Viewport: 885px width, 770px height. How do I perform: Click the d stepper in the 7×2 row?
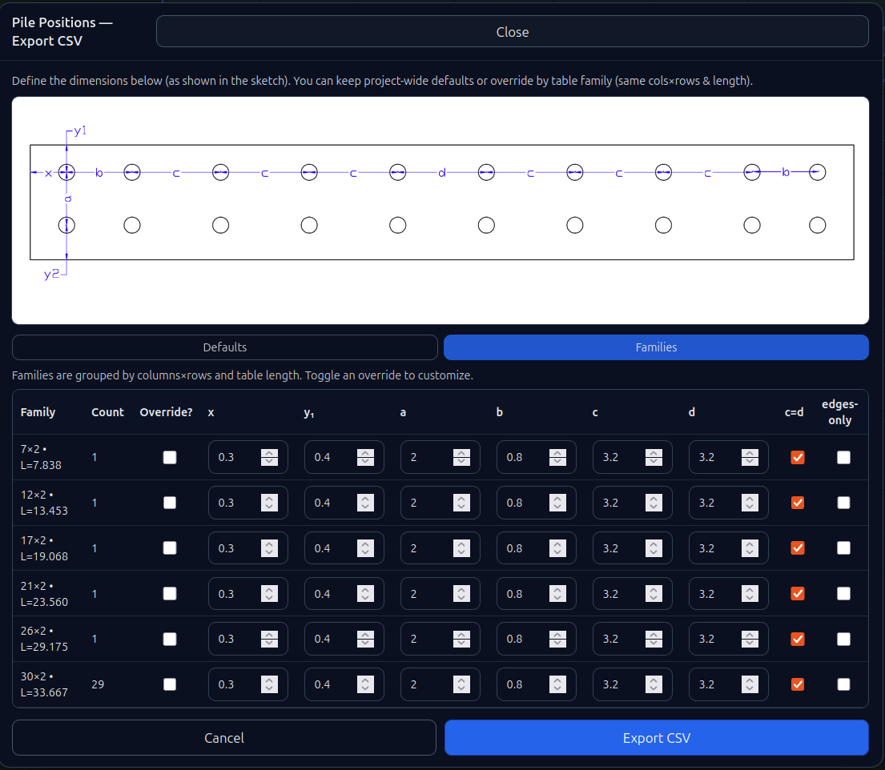tap(750, 457)
